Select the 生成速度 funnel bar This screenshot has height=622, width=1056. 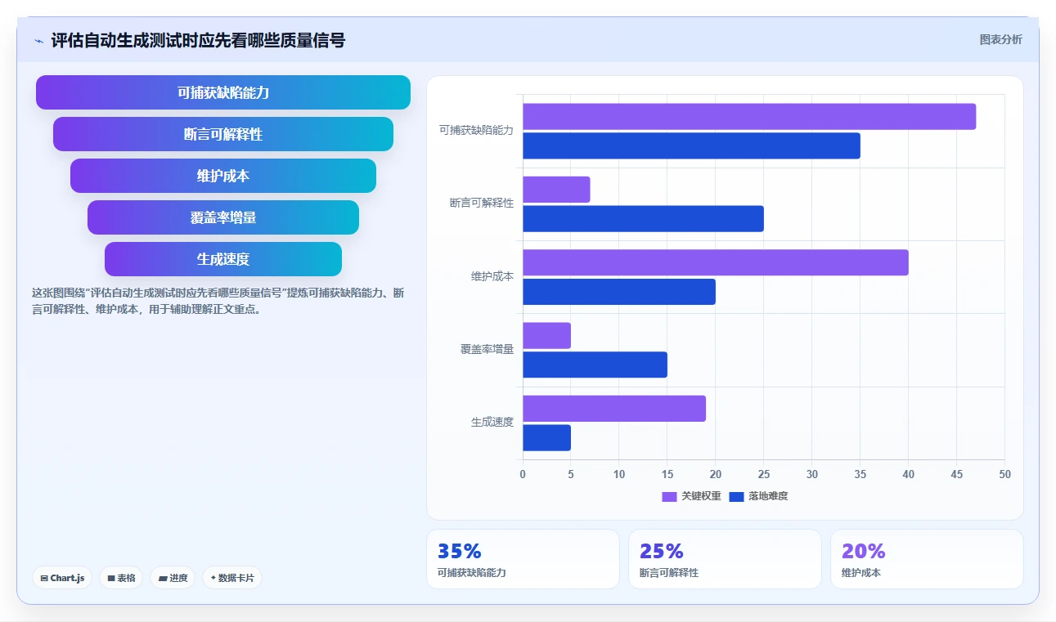pyautogui.click(x=223, y=259)
